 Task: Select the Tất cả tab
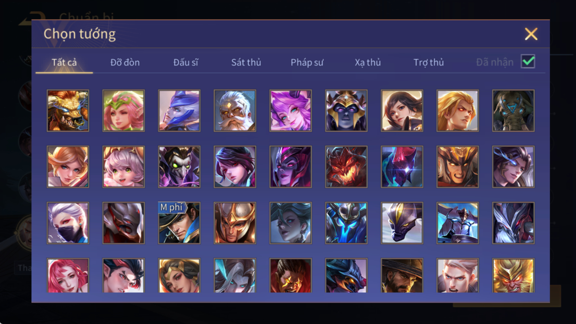tap(64, 62)
